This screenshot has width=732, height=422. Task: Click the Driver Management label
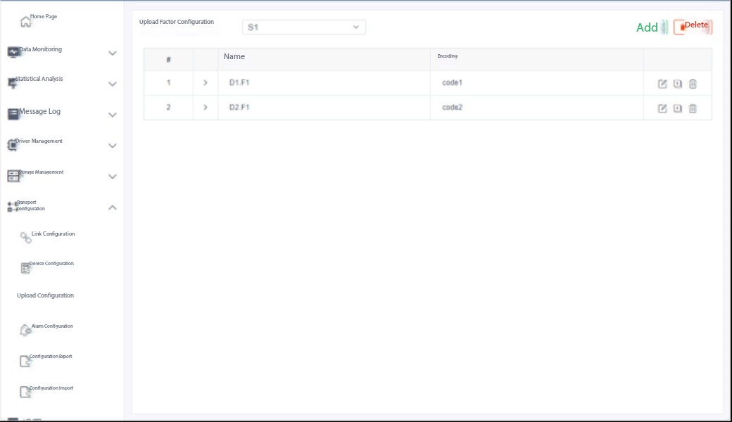39,141
